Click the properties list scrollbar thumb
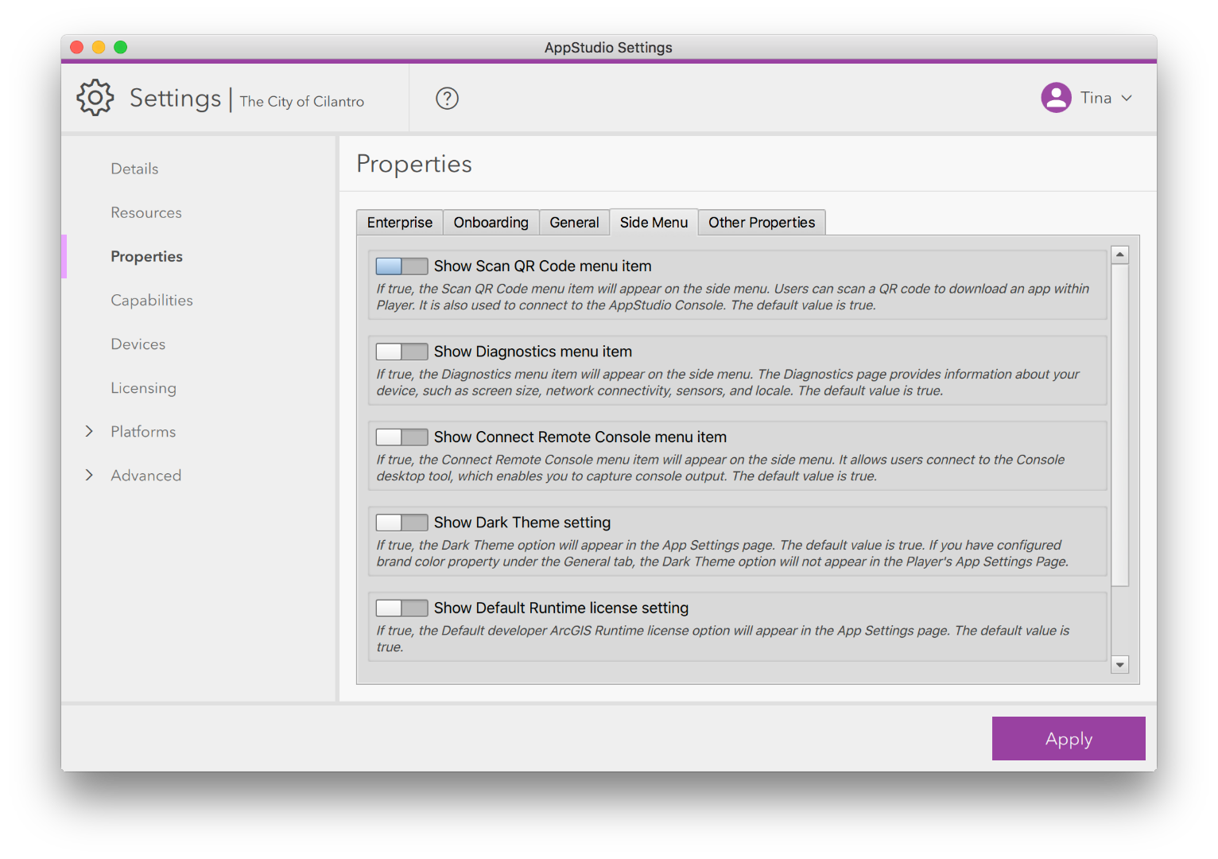The width and height of the screenshot is (1218, 859). (1120, 425)
